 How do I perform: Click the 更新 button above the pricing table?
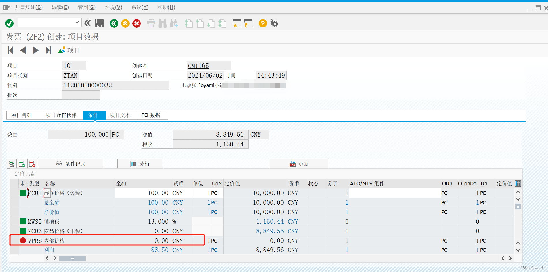click(x=299, y=163)
